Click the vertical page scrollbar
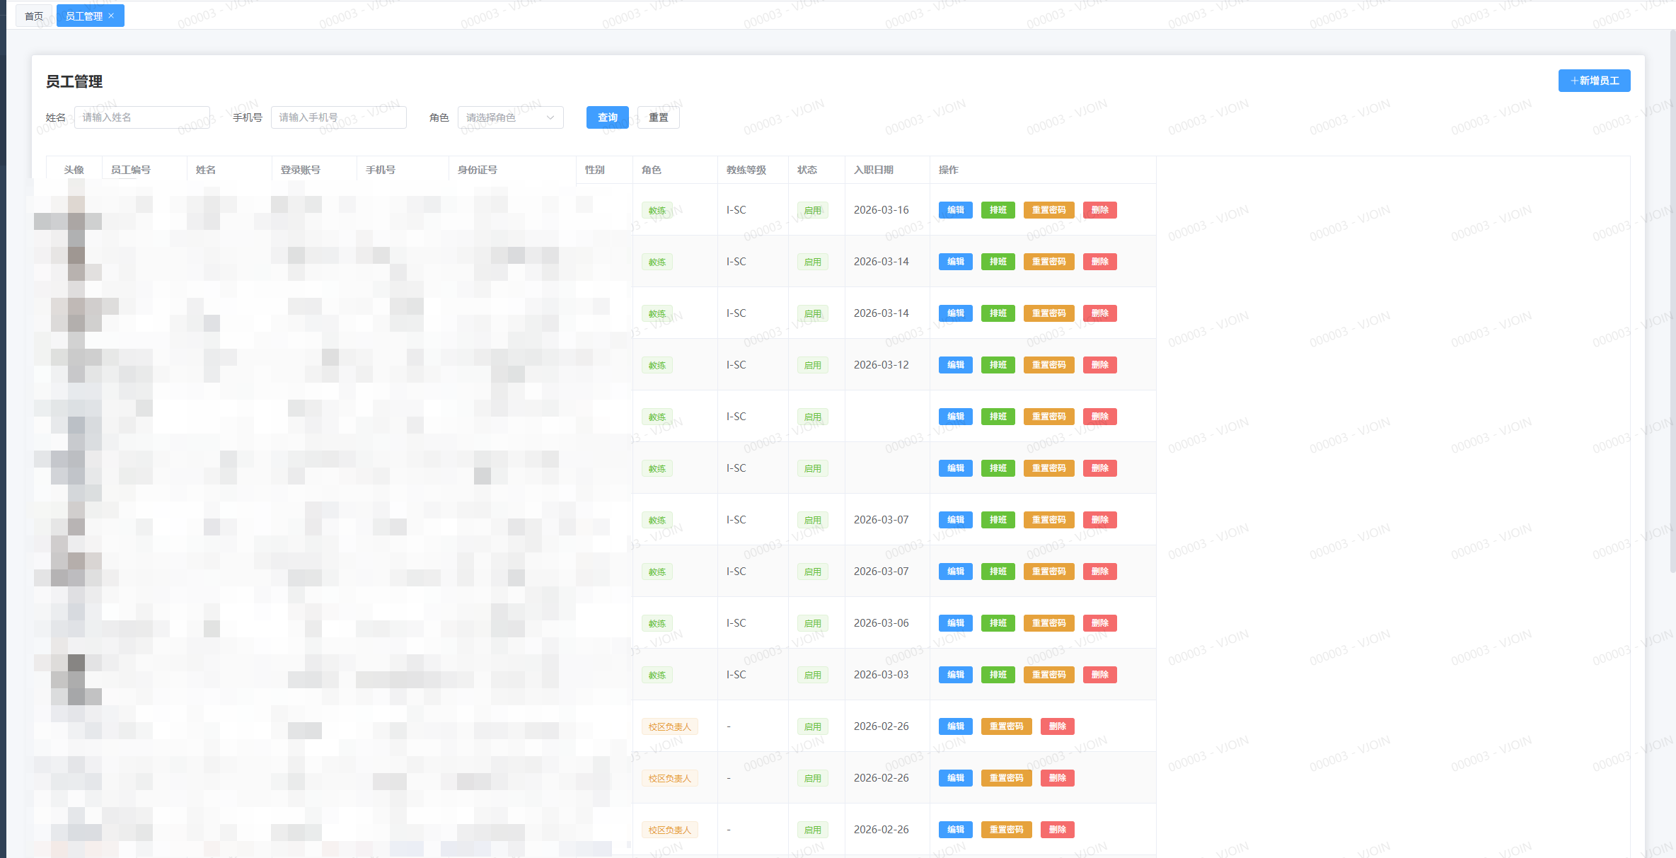The image size is (1676, 858). (1672, 301)
